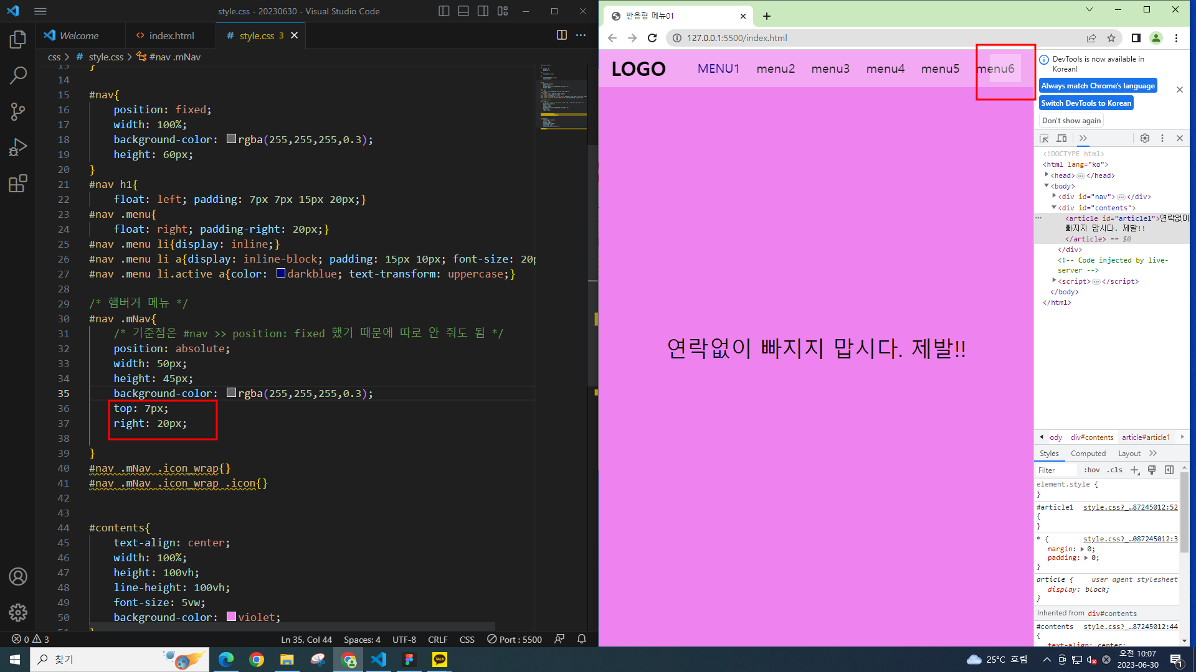Open DevTools settings gear
The width and height of the screenshot is (1196, 672).
(1145, 138)
